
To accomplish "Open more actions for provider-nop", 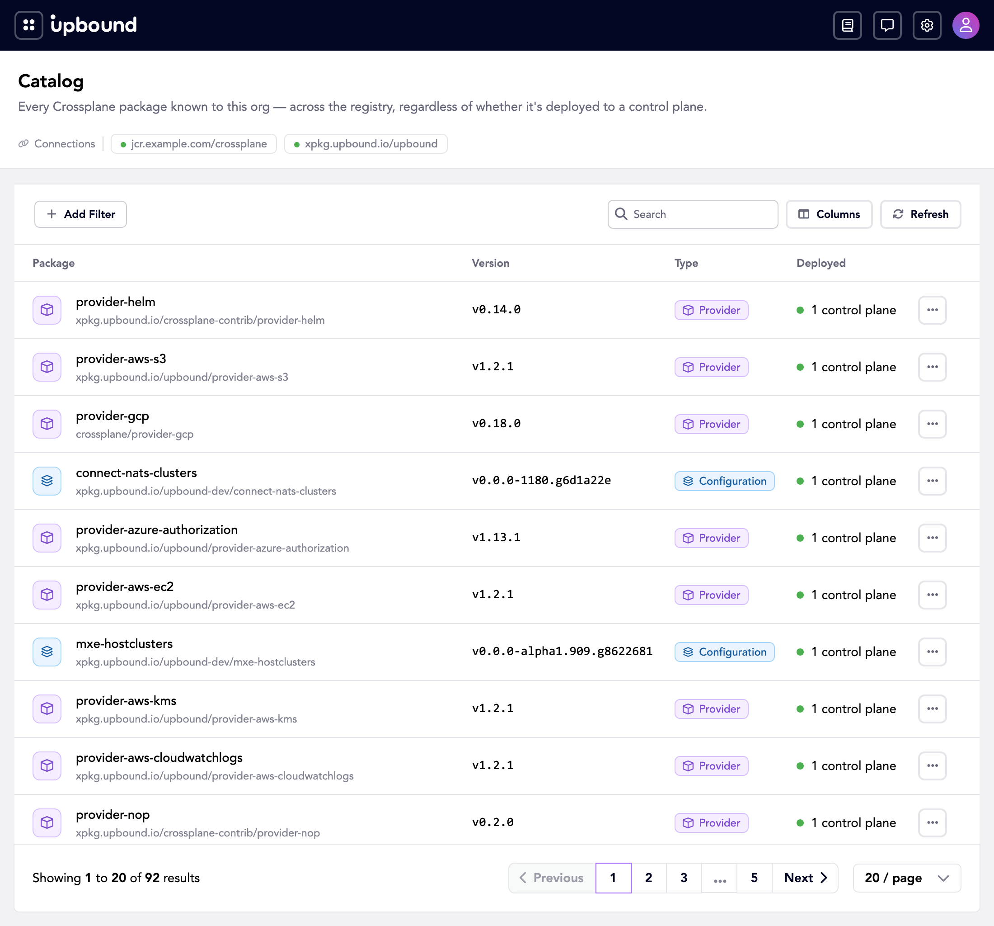I will 933,823.
